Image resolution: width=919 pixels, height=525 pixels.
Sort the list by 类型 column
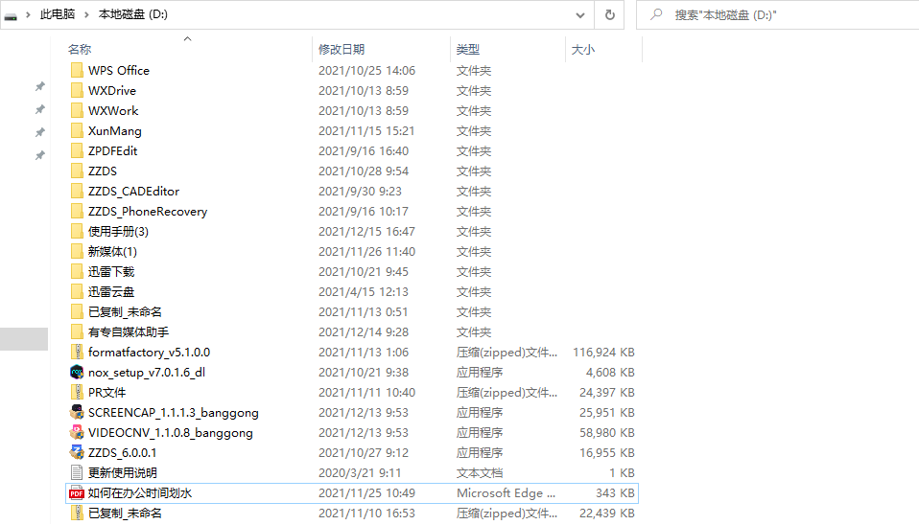click(x=468, y=50)
